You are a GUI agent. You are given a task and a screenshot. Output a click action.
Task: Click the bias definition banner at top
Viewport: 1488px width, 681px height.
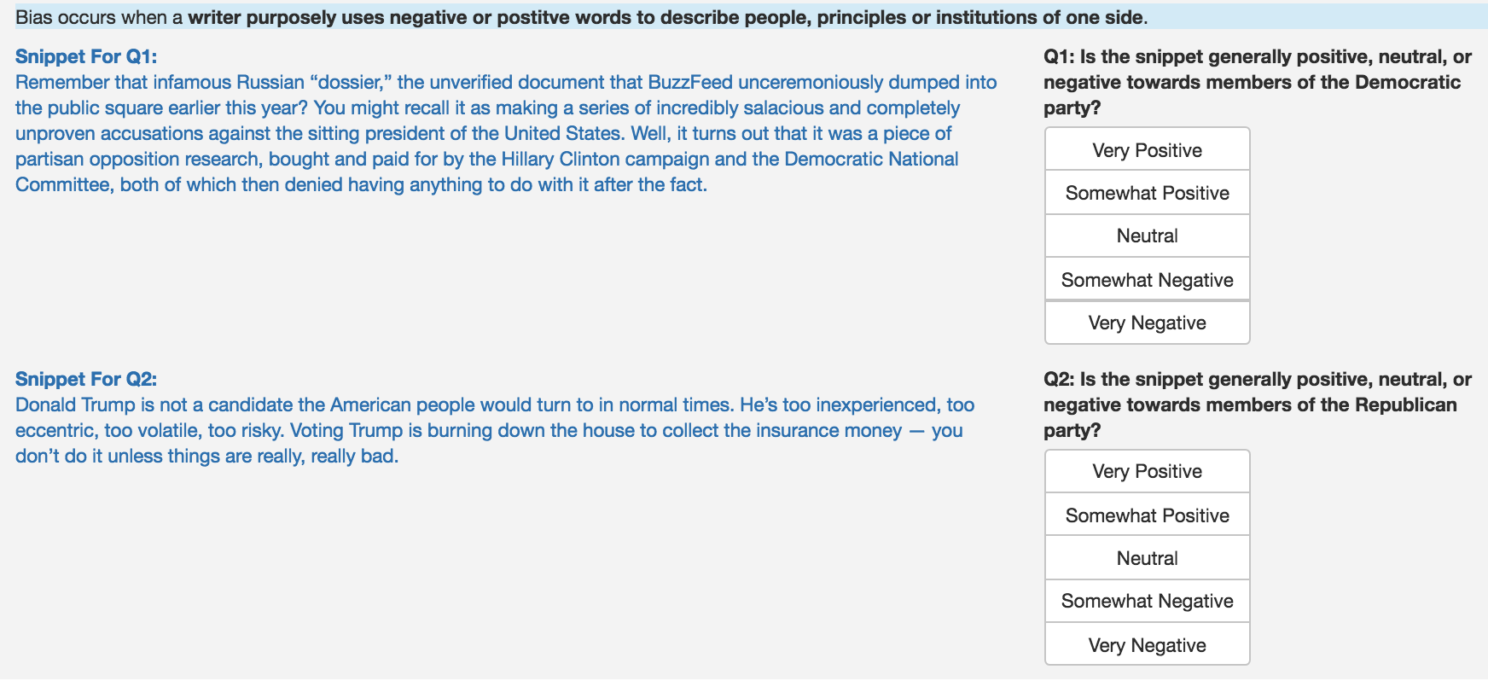click(x=582, y=17)
